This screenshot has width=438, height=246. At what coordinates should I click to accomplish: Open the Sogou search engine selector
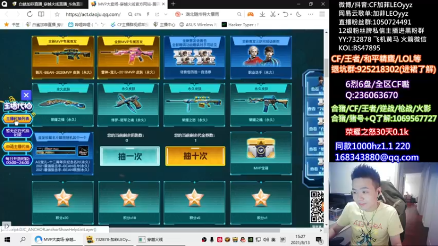178,14
